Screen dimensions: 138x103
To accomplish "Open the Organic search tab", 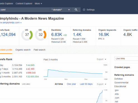I will [23, 50].
